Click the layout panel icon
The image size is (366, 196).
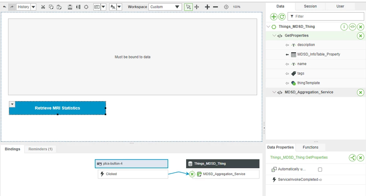[97, 7]
